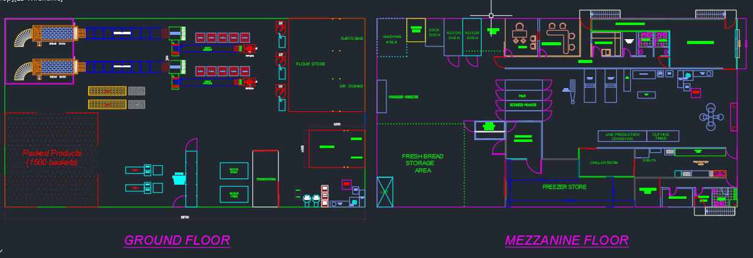
Task: Select the WASHING AREA text
Action: pos(392,39)
